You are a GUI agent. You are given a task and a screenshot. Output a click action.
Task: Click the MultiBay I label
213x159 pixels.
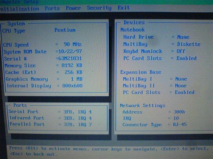coord(137,79)
